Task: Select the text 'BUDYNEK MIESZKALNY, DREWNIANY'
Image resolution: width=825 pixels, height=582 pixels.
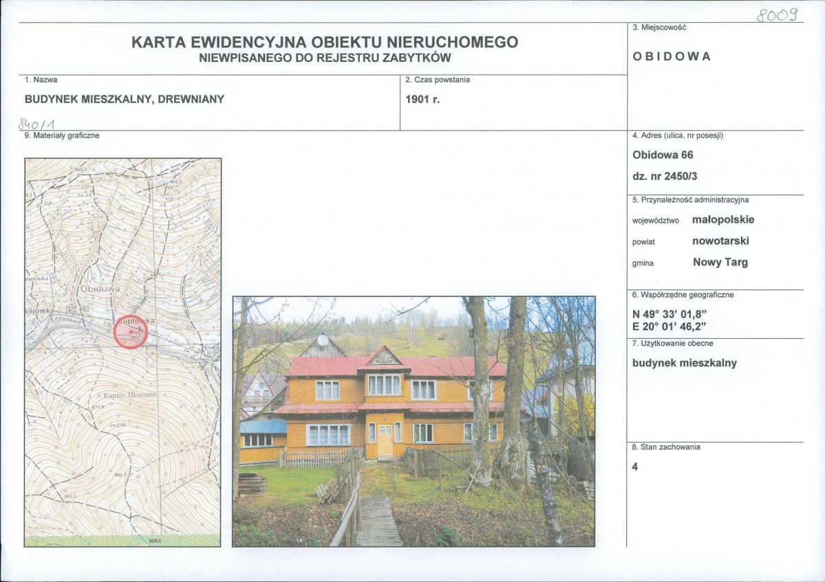Action: (125, 99)
